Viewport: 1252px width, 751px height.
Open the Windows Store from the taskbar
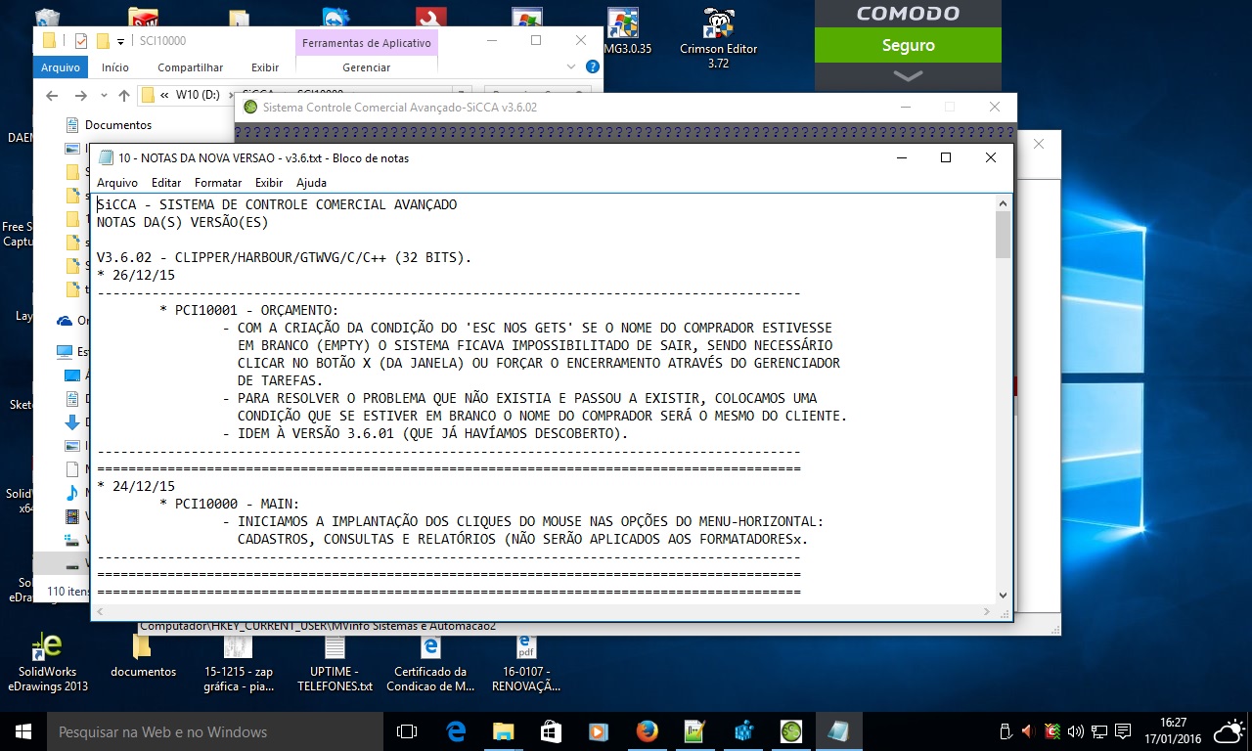point(551,731)
